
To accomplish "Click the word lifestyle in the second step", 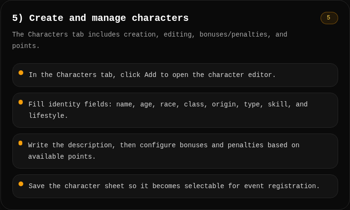I will [47, 116].
